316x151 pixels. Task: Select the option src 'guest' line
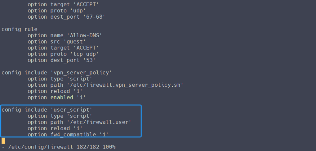(56, 42)
